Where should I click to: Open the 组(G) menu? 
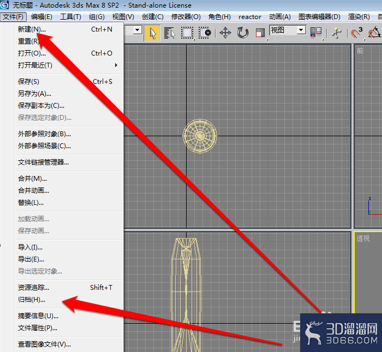point(97,17)
